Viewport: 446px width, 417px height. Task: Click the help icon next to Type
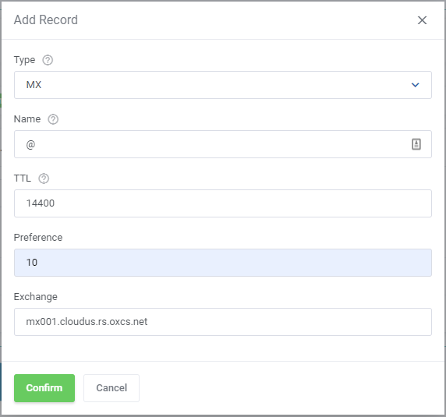[48, 60]
